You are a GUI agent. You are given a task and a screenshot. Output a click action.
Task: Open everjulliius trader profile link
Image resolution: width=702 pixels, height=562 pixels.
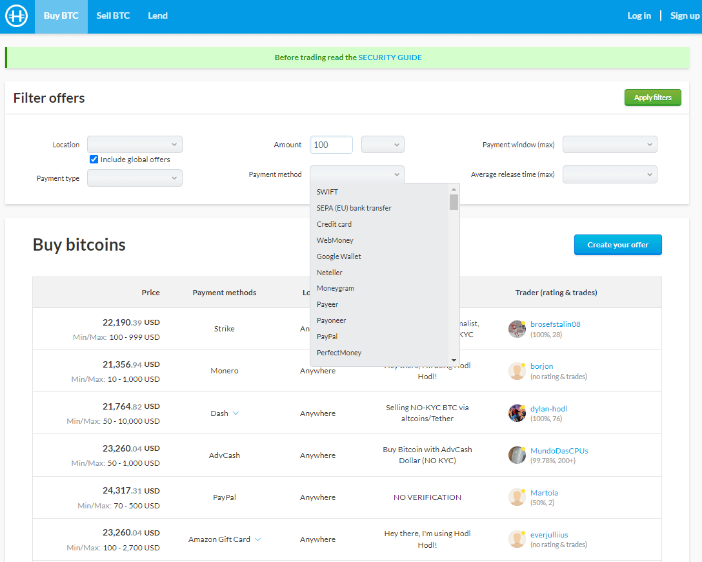point(549,535)
